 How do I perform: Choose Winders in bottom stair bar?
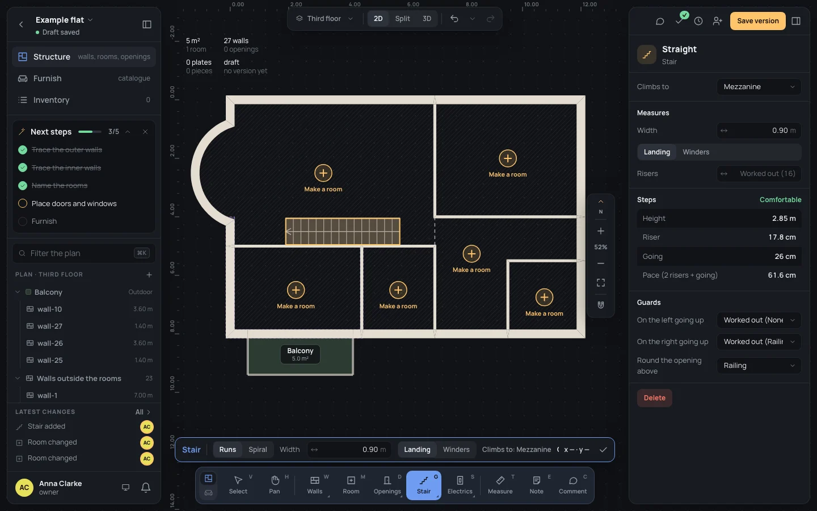456,450
